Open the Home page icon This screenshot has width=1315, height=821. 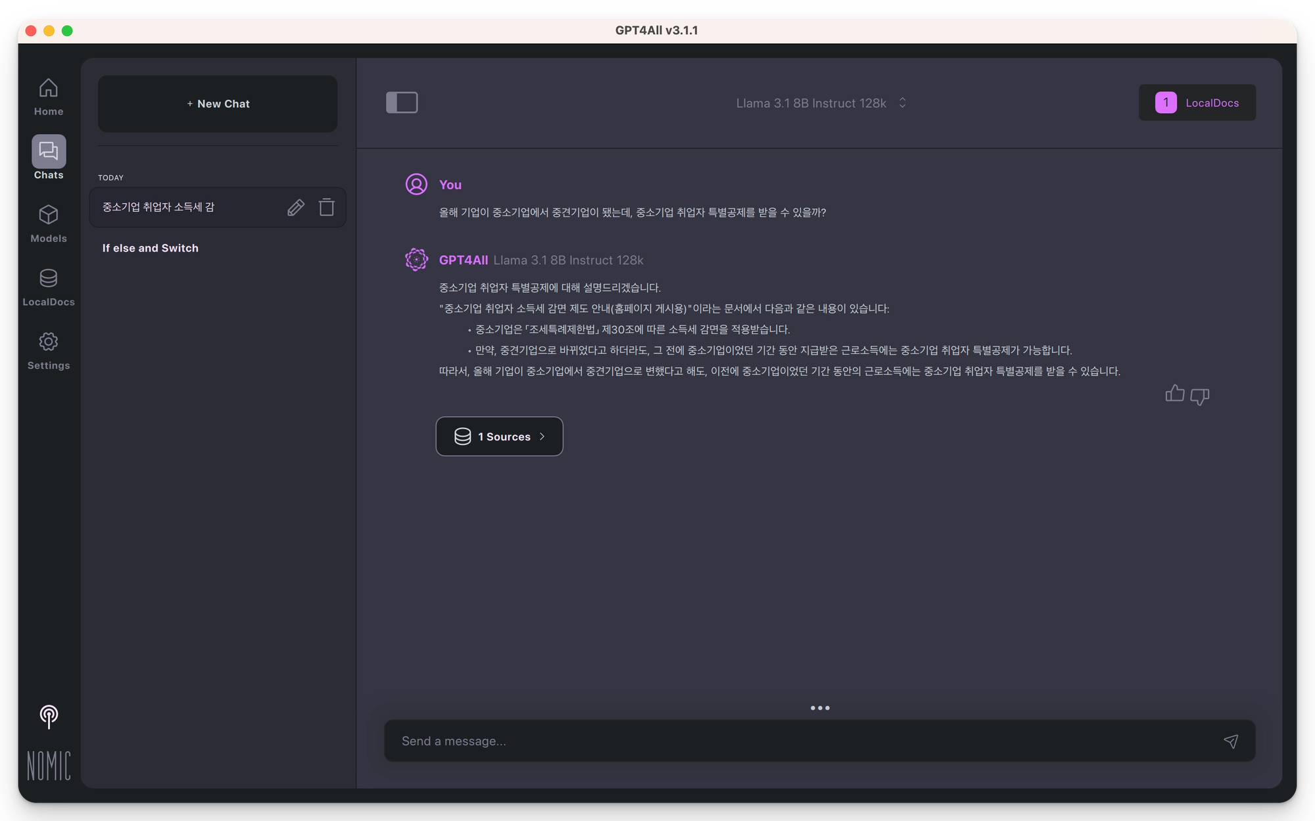click(49, 89)
